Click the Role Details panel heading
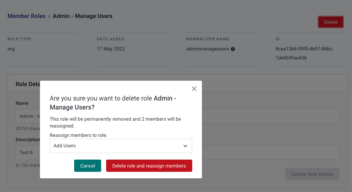The image size is (352, 192). tap(28, 84)
